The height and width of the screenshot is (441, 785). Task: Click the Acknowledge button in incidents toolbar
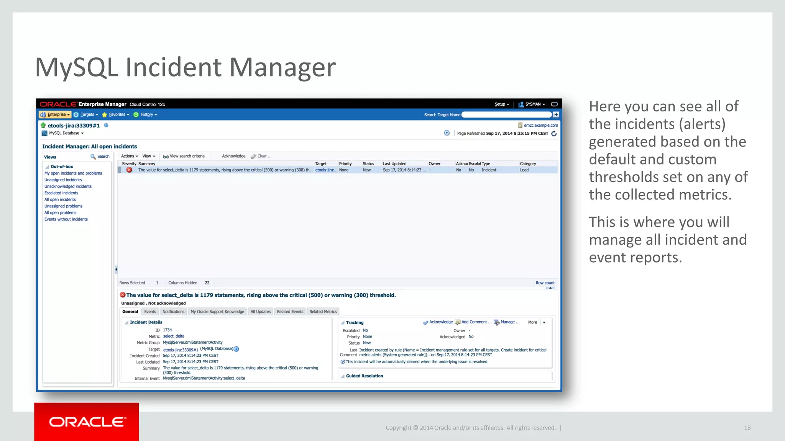click(x=234, y=156)
